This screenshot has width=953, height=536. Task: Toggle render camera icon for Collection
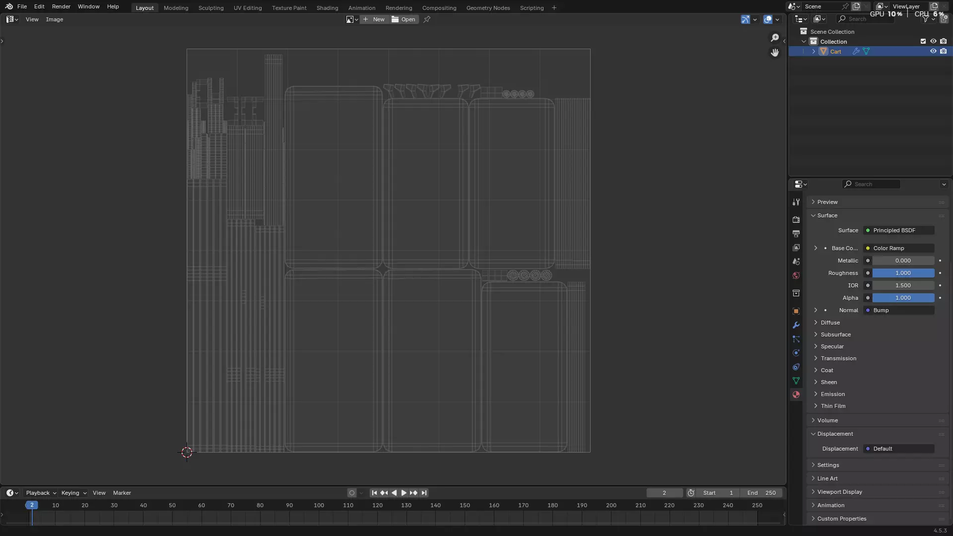[944, 41]
